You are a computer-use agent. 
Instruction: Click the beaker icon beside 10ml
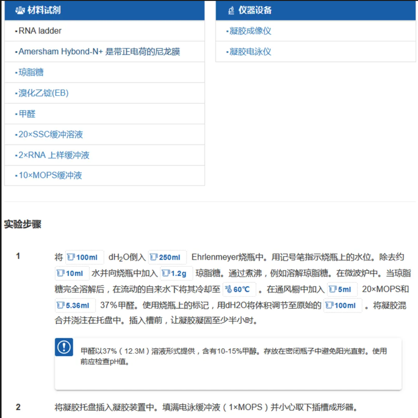pos(61,273)
